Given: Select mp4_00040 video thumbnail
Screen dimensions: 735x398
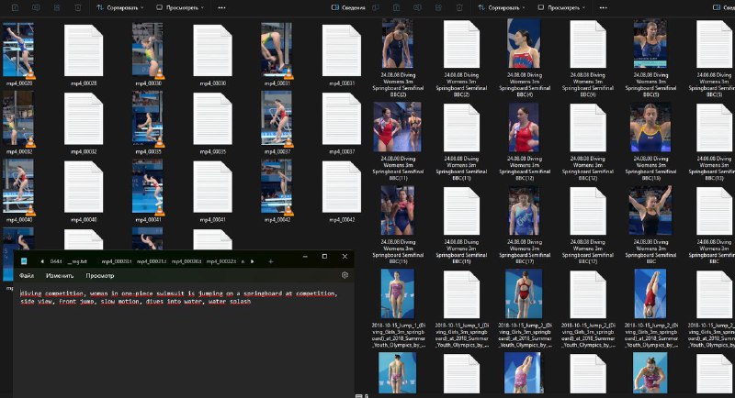Looking at the screenshot, I should pos(18,186).
